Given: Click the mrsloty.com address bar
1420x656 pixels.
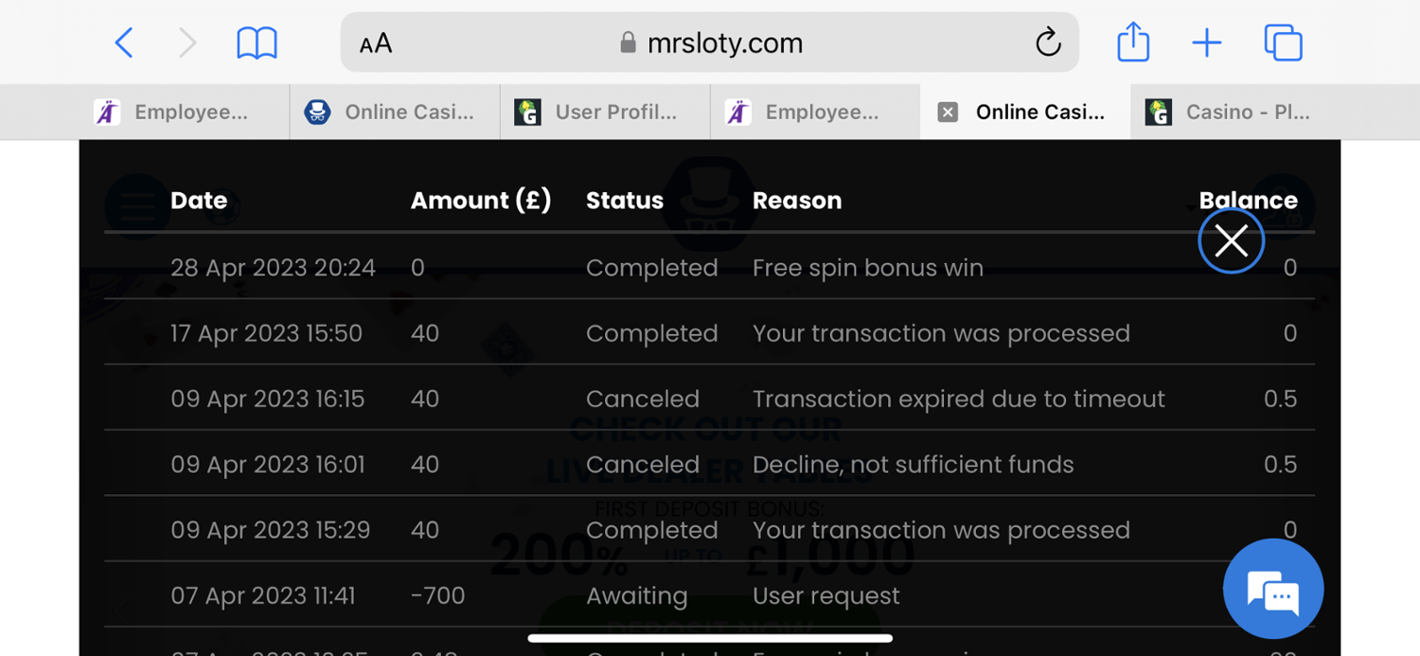Looking at the screenshot, I should (710, 43).
